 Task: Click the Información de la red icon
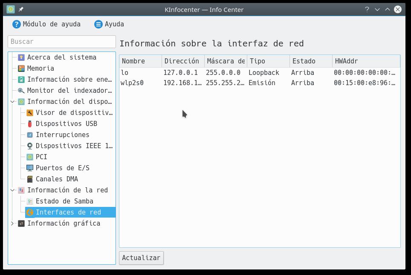pyautogui.click(x=21, y=190)
